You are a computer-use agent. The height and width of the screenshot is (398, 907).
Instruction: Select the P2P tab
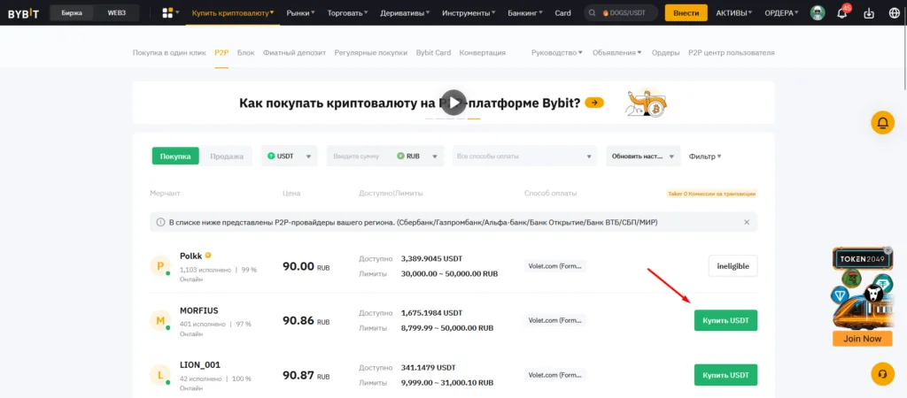pyautogui.click(x=221, y=52)
